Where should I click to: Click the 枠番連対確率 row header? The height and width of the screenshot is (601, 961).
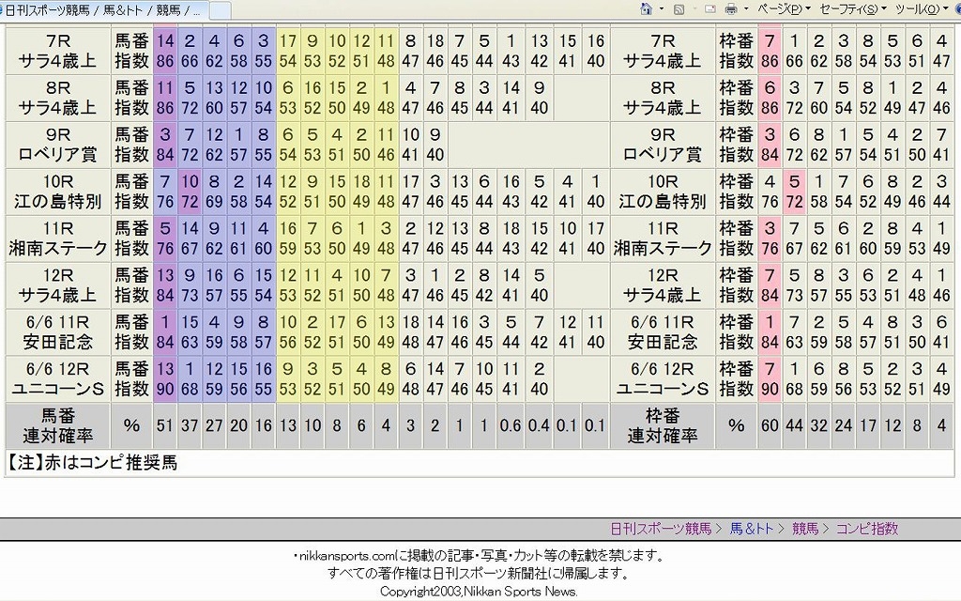(x=663, y=425)
